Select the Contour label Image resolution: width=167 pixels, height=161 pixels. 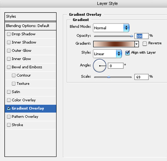(x=24, y=75)
